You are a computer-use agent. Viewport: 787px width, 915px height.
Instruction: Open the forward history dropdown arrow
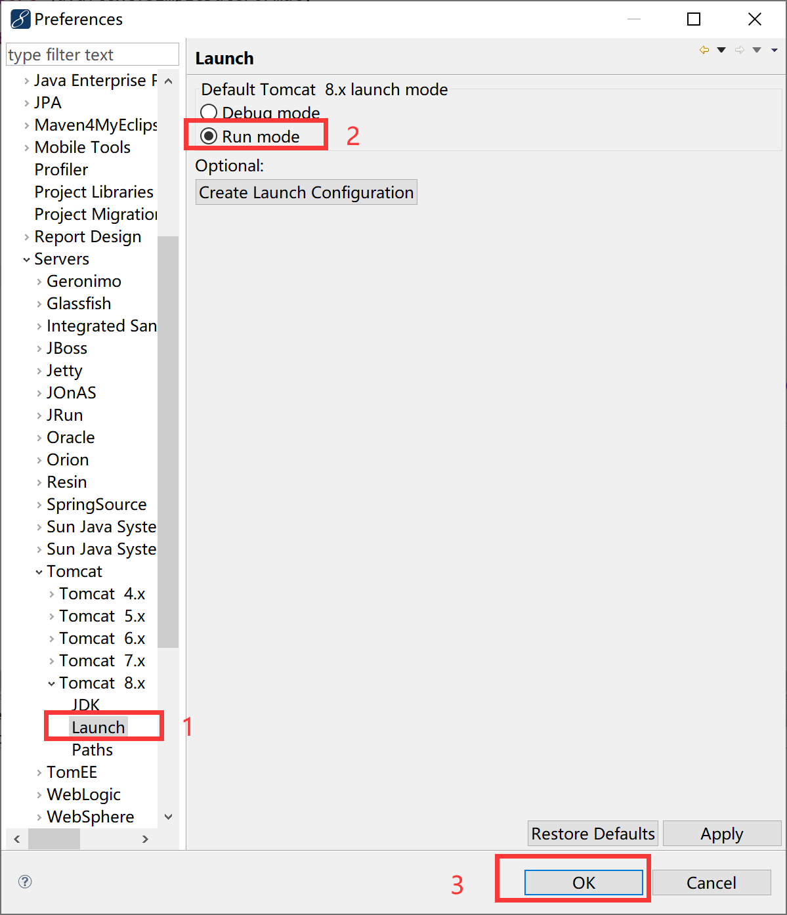(x=757, y=50)
